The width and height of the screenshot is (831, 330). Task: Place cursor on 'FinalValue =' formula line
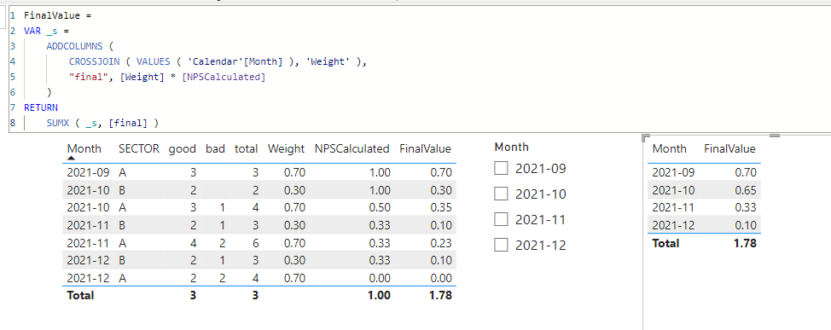coord(58,15)
